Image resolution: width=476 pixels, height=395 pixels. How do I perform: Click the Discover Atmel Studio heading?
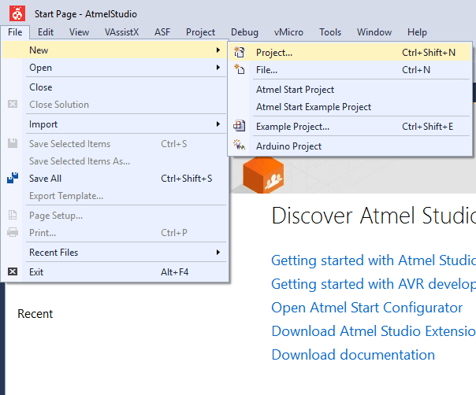(x=374, y=216)
